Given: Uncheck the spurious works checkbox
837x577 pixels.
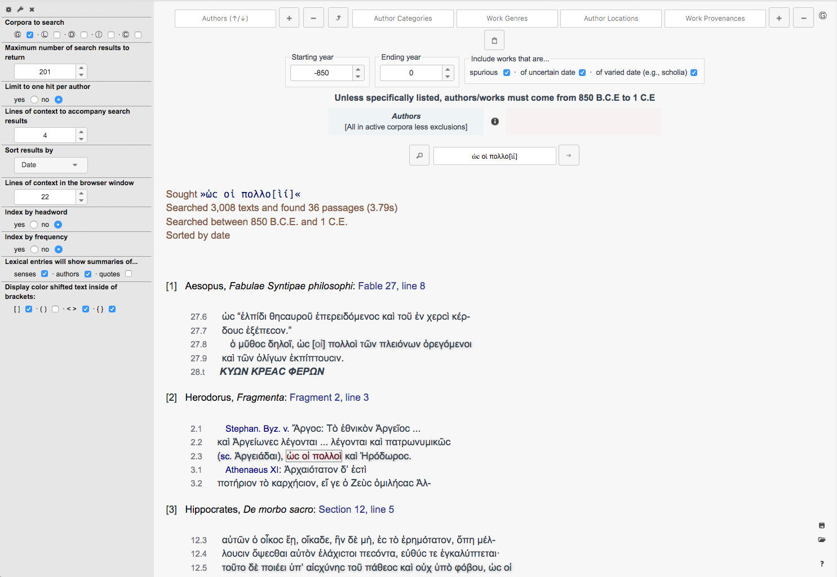Looking at the screenshot, I should tap(507, 73).
